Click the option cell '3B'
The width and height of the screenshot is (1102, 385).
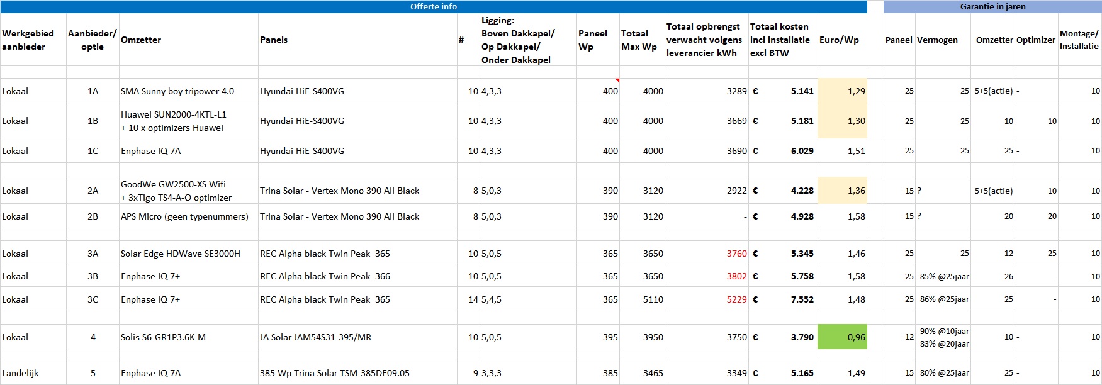[93, 276]
